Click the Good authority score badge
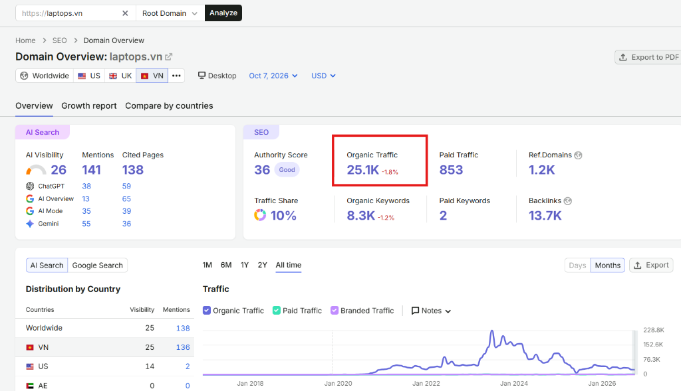Screen dimensions: 681x391 (x=287, y=170)
